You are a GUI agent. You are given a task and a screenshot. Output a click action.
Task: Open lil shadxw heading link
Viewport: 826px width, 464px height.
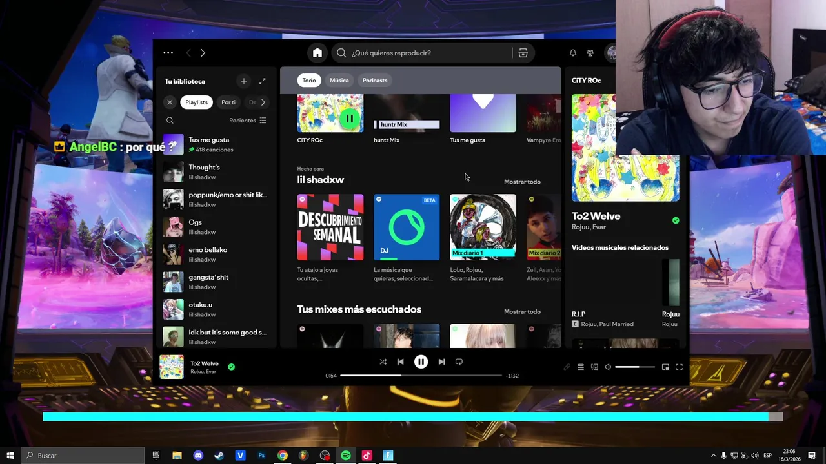coord(321,180)
